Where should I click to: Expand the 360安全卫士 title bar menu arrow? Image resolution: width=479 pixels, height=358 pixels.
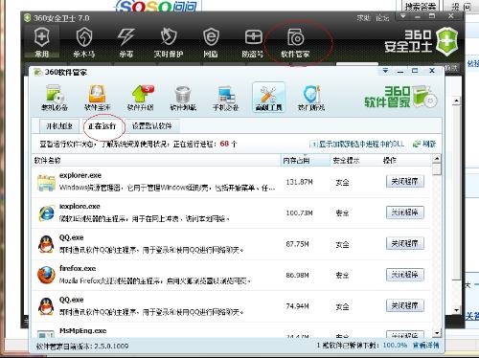tap(403, 16)
